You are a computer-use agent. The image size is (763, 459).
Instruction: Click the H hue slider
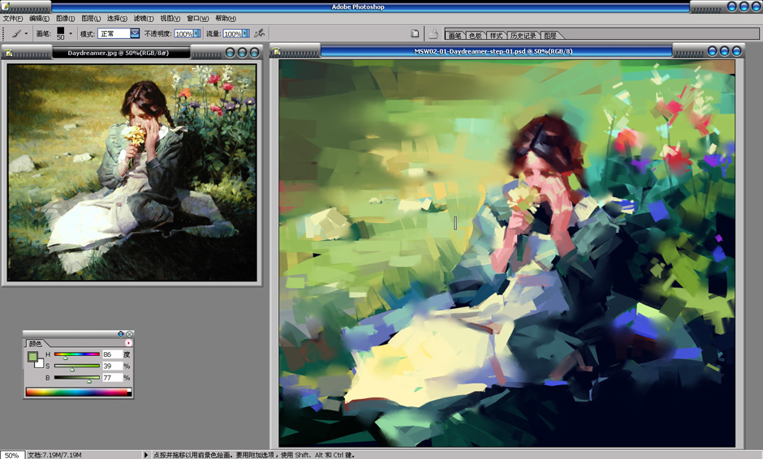[77, 354]
